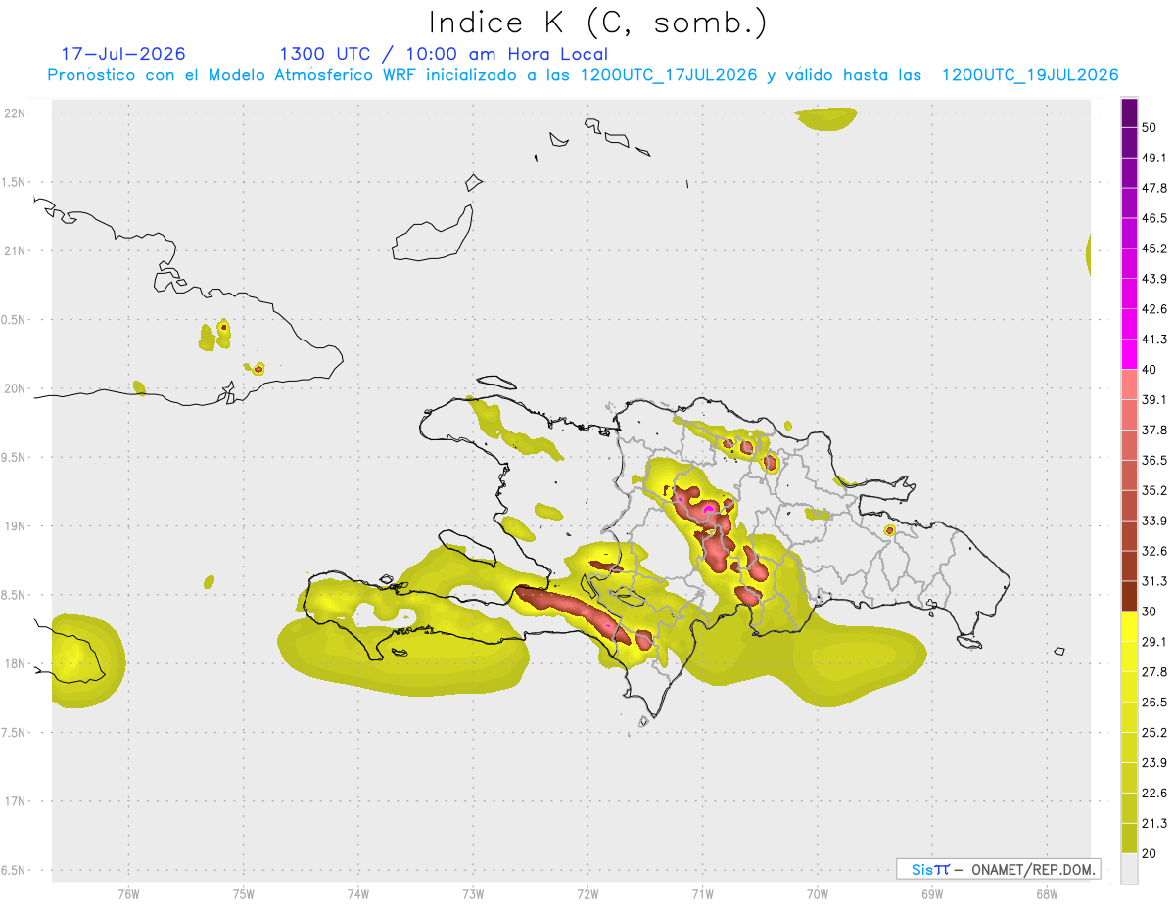Click the '17N' latitude label
This screenshot has width=1175, height=907.
click(x=15, y=801)
